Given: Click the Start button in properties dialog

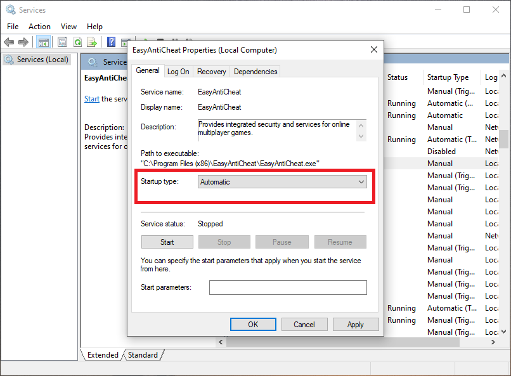Looking at the screenshot, I should click(167, 242).
